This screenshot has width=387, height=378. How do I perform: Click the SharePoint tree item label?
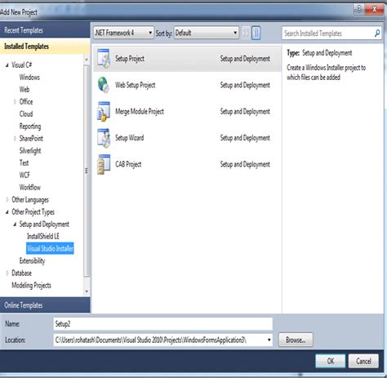pyautogui.click(x=31, y=139)
